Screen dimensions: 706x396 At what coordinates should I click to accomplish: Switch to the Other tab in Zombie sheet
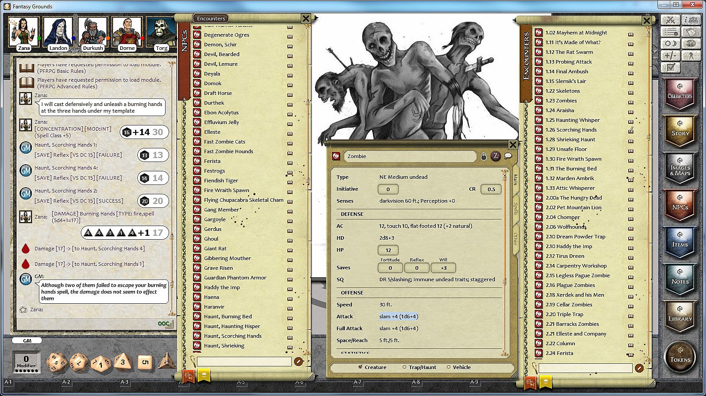click(x=515, y=239)
